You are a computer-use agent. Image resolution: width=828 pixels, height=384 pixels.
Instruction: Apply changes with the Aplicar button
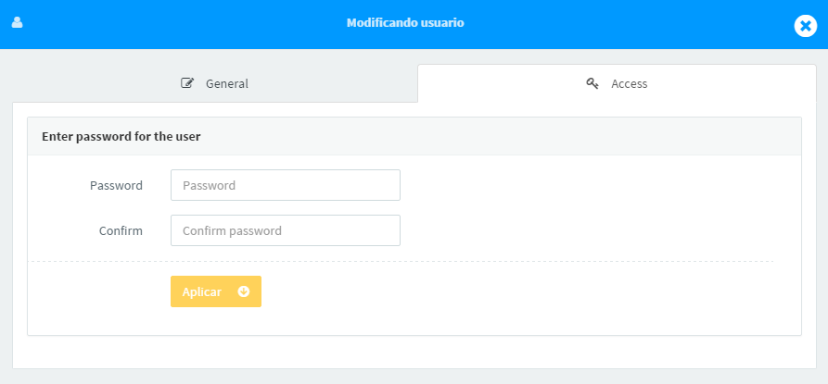216,291
